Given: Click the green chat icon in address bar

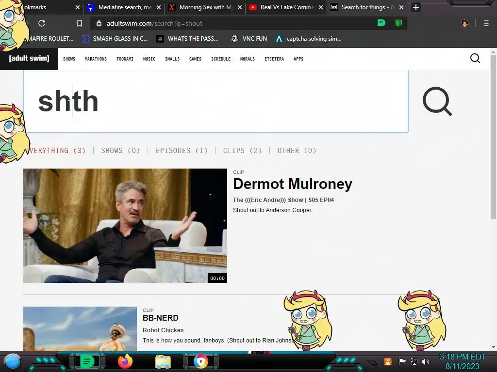Looking at the screenshot, I should point(381,23).
